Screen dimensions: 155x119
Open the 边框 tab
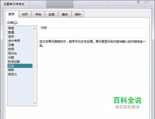pos(51,14)
